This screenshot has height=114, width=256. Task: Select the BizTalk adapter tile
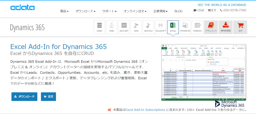148,27
